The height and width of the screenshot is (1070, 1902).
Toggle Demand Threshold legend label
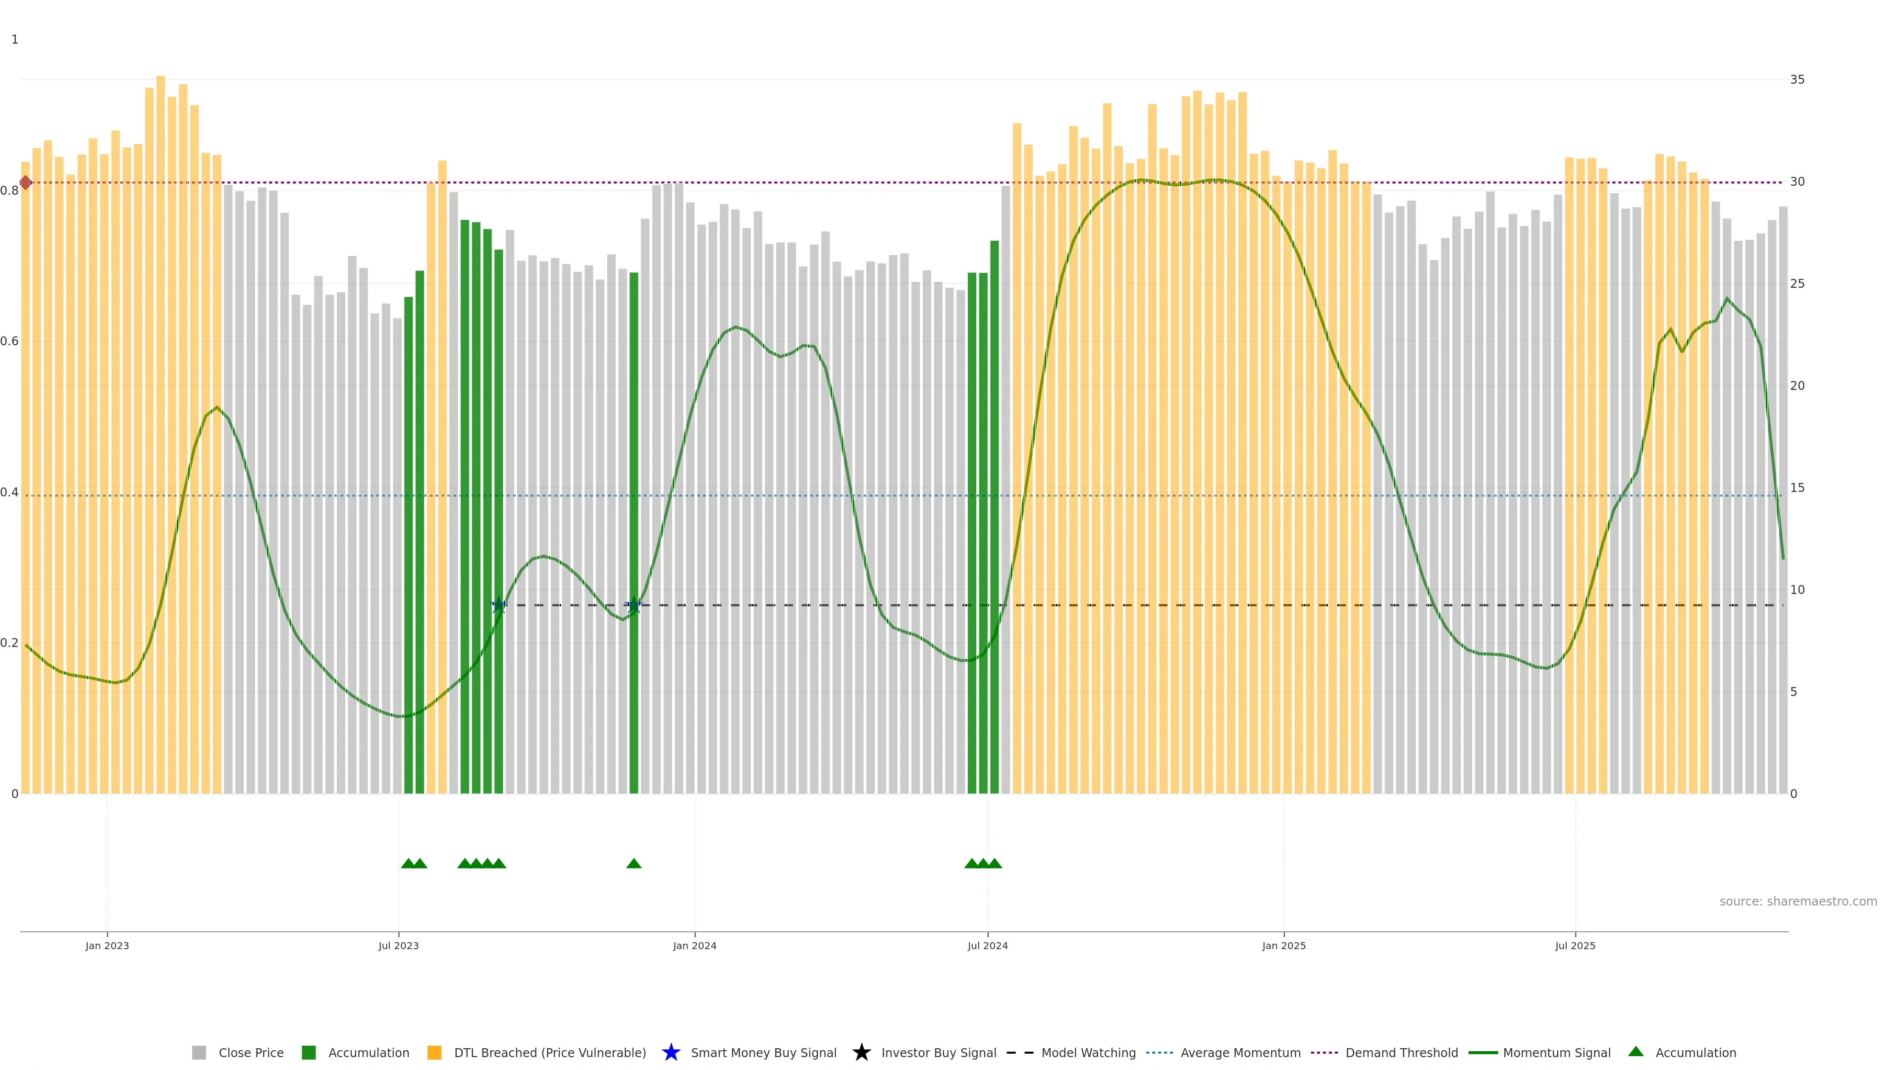click(1401, 1052)
